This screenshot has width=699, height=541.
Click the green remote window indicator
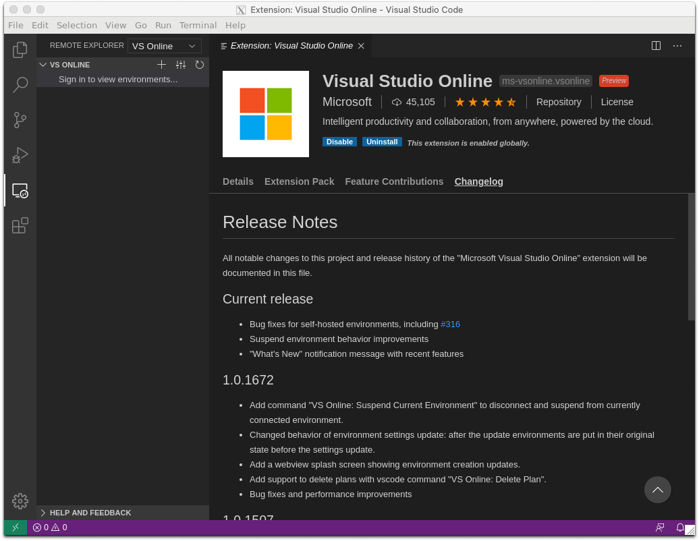tap(16, 528)
